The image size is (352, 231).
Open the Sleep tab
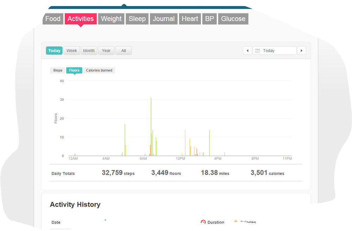tap(137, 19)
